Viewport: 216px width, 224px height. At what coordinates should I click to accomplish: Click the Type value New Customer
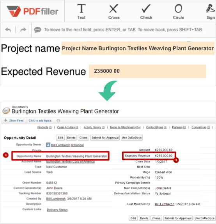(57, 167)
